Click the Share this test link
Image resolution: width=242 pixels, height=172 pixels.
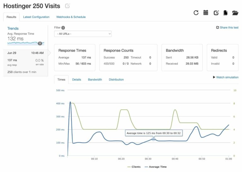click(x=227, y=27)
